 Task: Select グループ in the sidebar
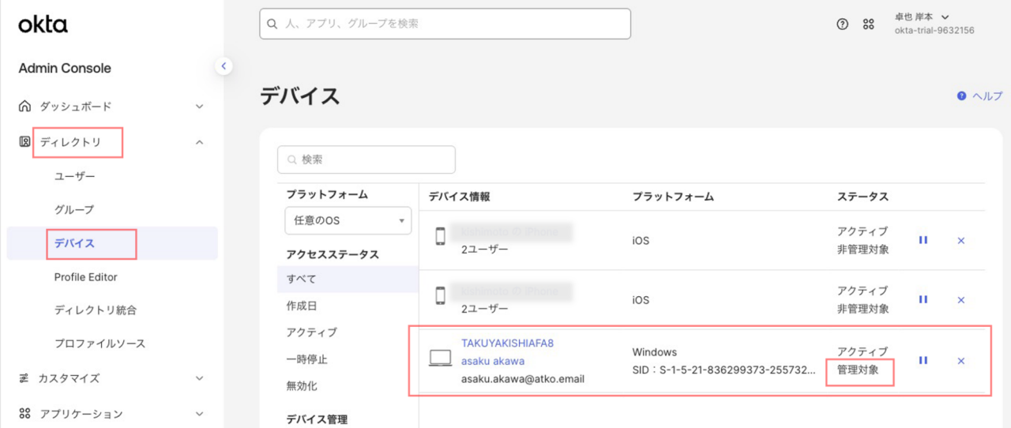74,210
